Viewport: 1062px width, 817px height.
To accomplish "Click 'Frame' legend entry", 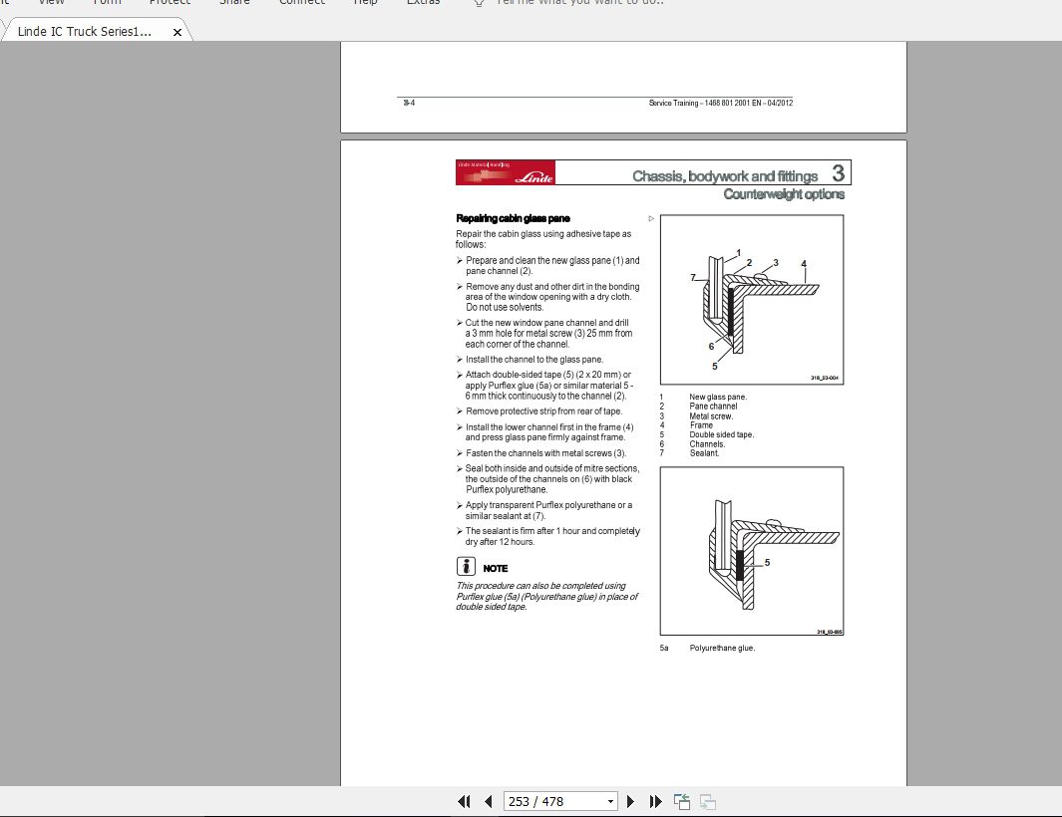I will click(701, 425).
